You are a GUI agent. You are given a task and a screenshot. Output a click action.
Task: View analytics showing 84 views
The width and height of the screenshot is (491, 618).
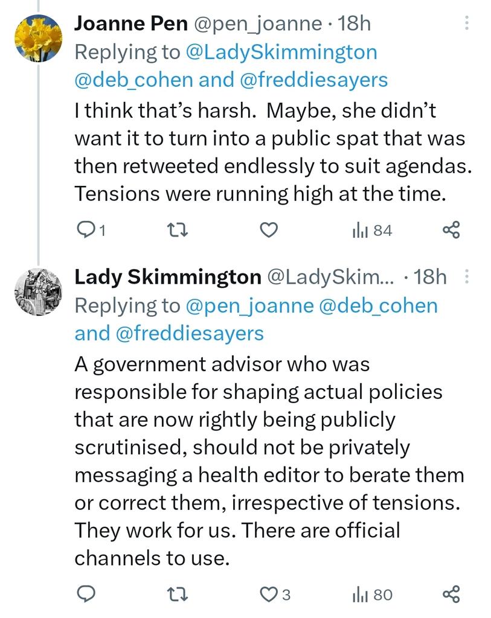pos(372,230)
